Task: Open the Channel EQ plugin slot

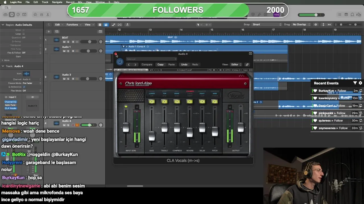Action: pos(11,102)
